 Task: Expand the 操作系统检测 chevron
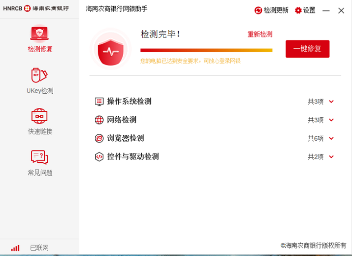(x=331, y=101)
